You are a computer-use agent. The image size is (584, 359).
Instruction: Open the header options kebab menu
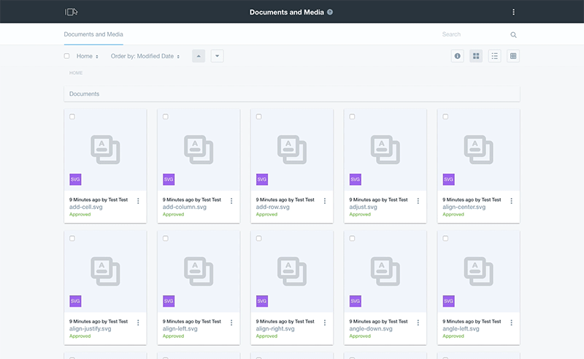(x=513, y=12)
